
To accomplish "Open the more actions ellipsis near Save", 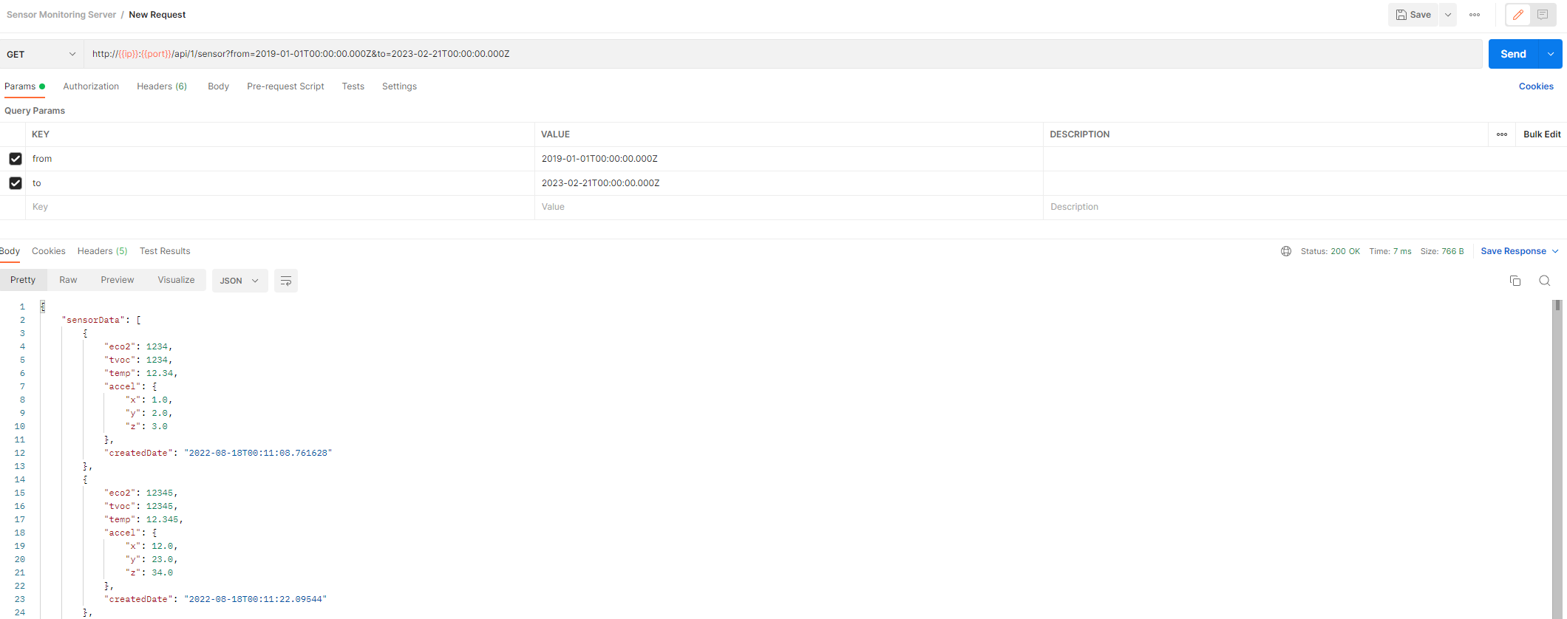I will [x=1475, y=15].
